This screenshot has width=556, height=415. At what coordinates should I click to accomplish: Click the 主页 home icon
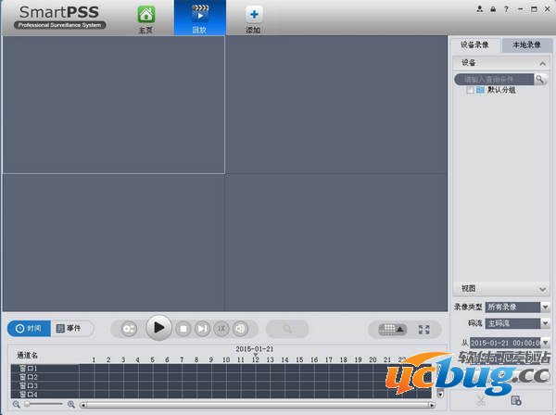[145, 15]
